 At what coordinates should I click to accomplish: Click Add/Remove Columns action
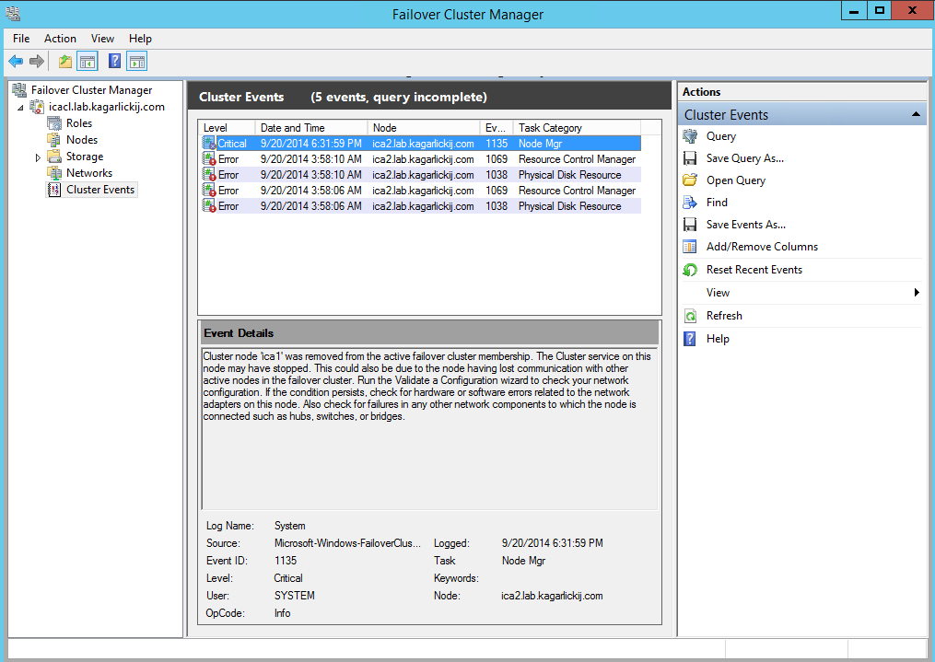761,247
